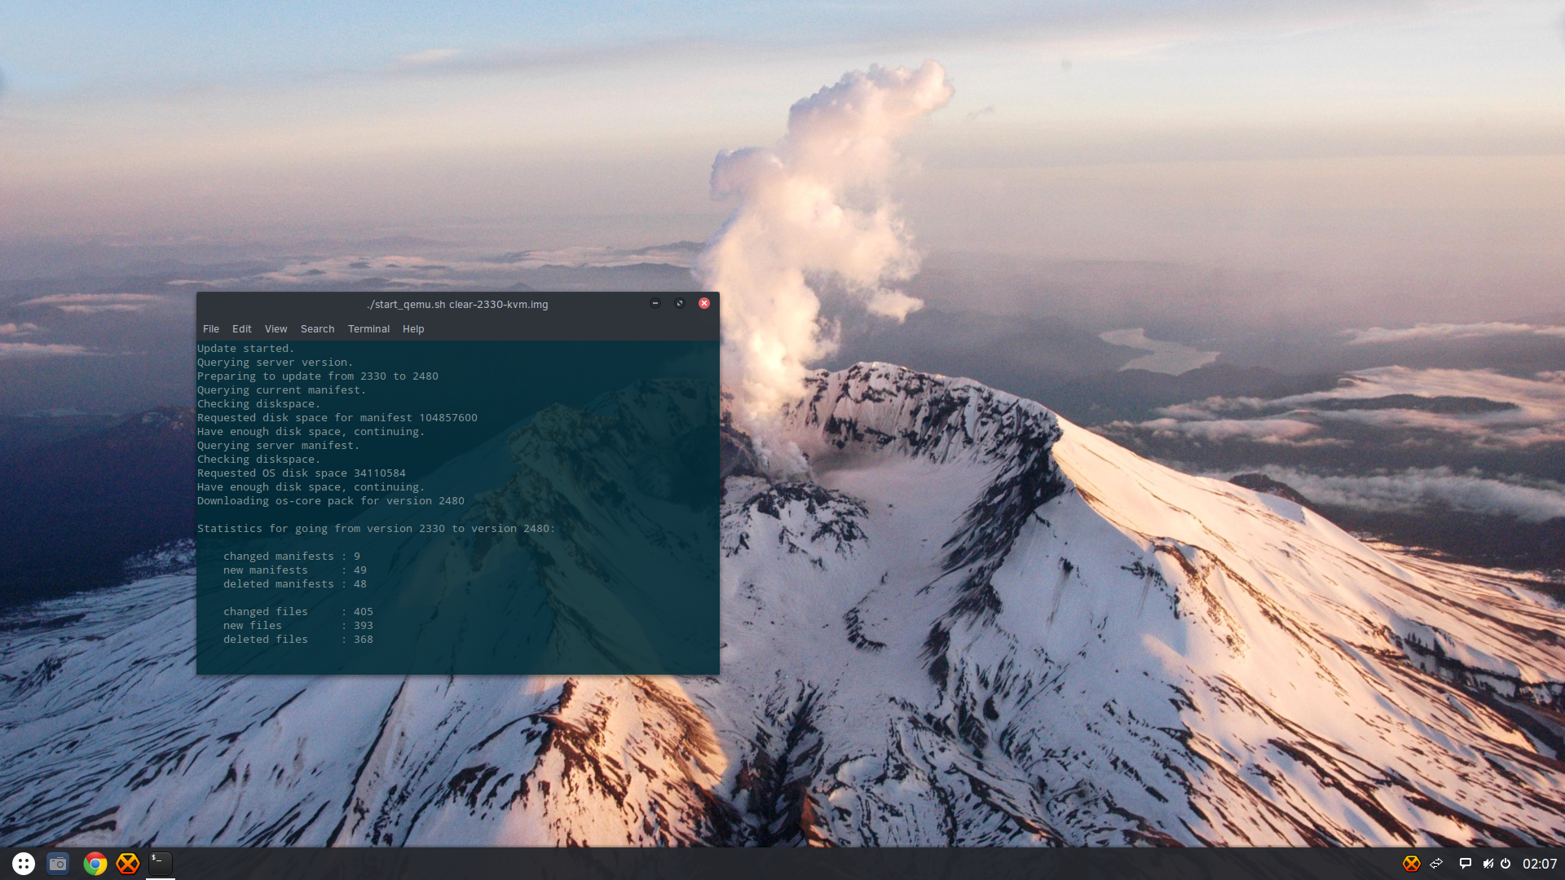Image resolution: width=1565 pixels, height=880 pixels.
Task: Open the terminal File menu
Action: 211,329
